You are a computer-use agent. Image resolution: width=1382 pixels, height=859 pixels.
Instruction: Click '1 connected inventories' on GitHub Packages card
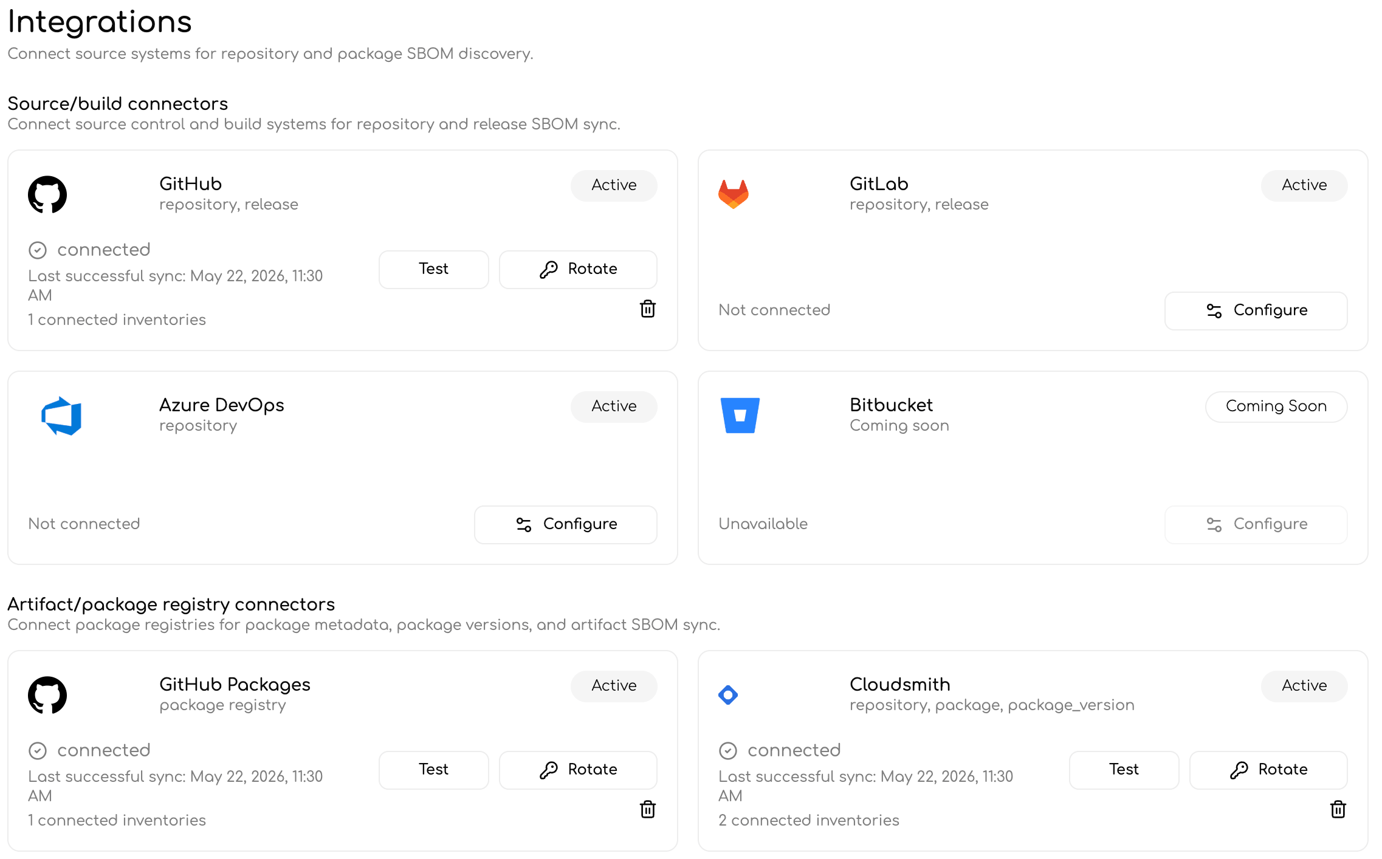[x=117, y=820]
